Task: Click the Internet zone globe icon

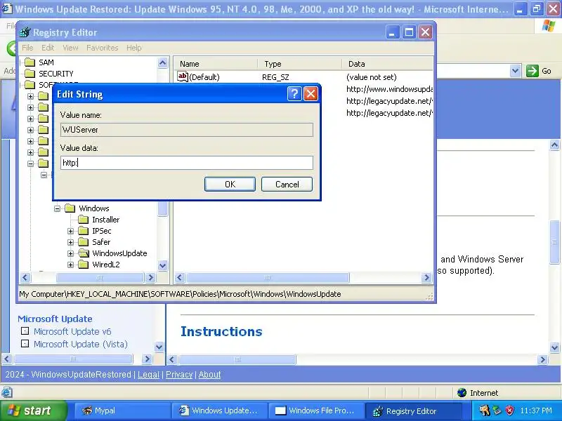Action: point(462,393)
